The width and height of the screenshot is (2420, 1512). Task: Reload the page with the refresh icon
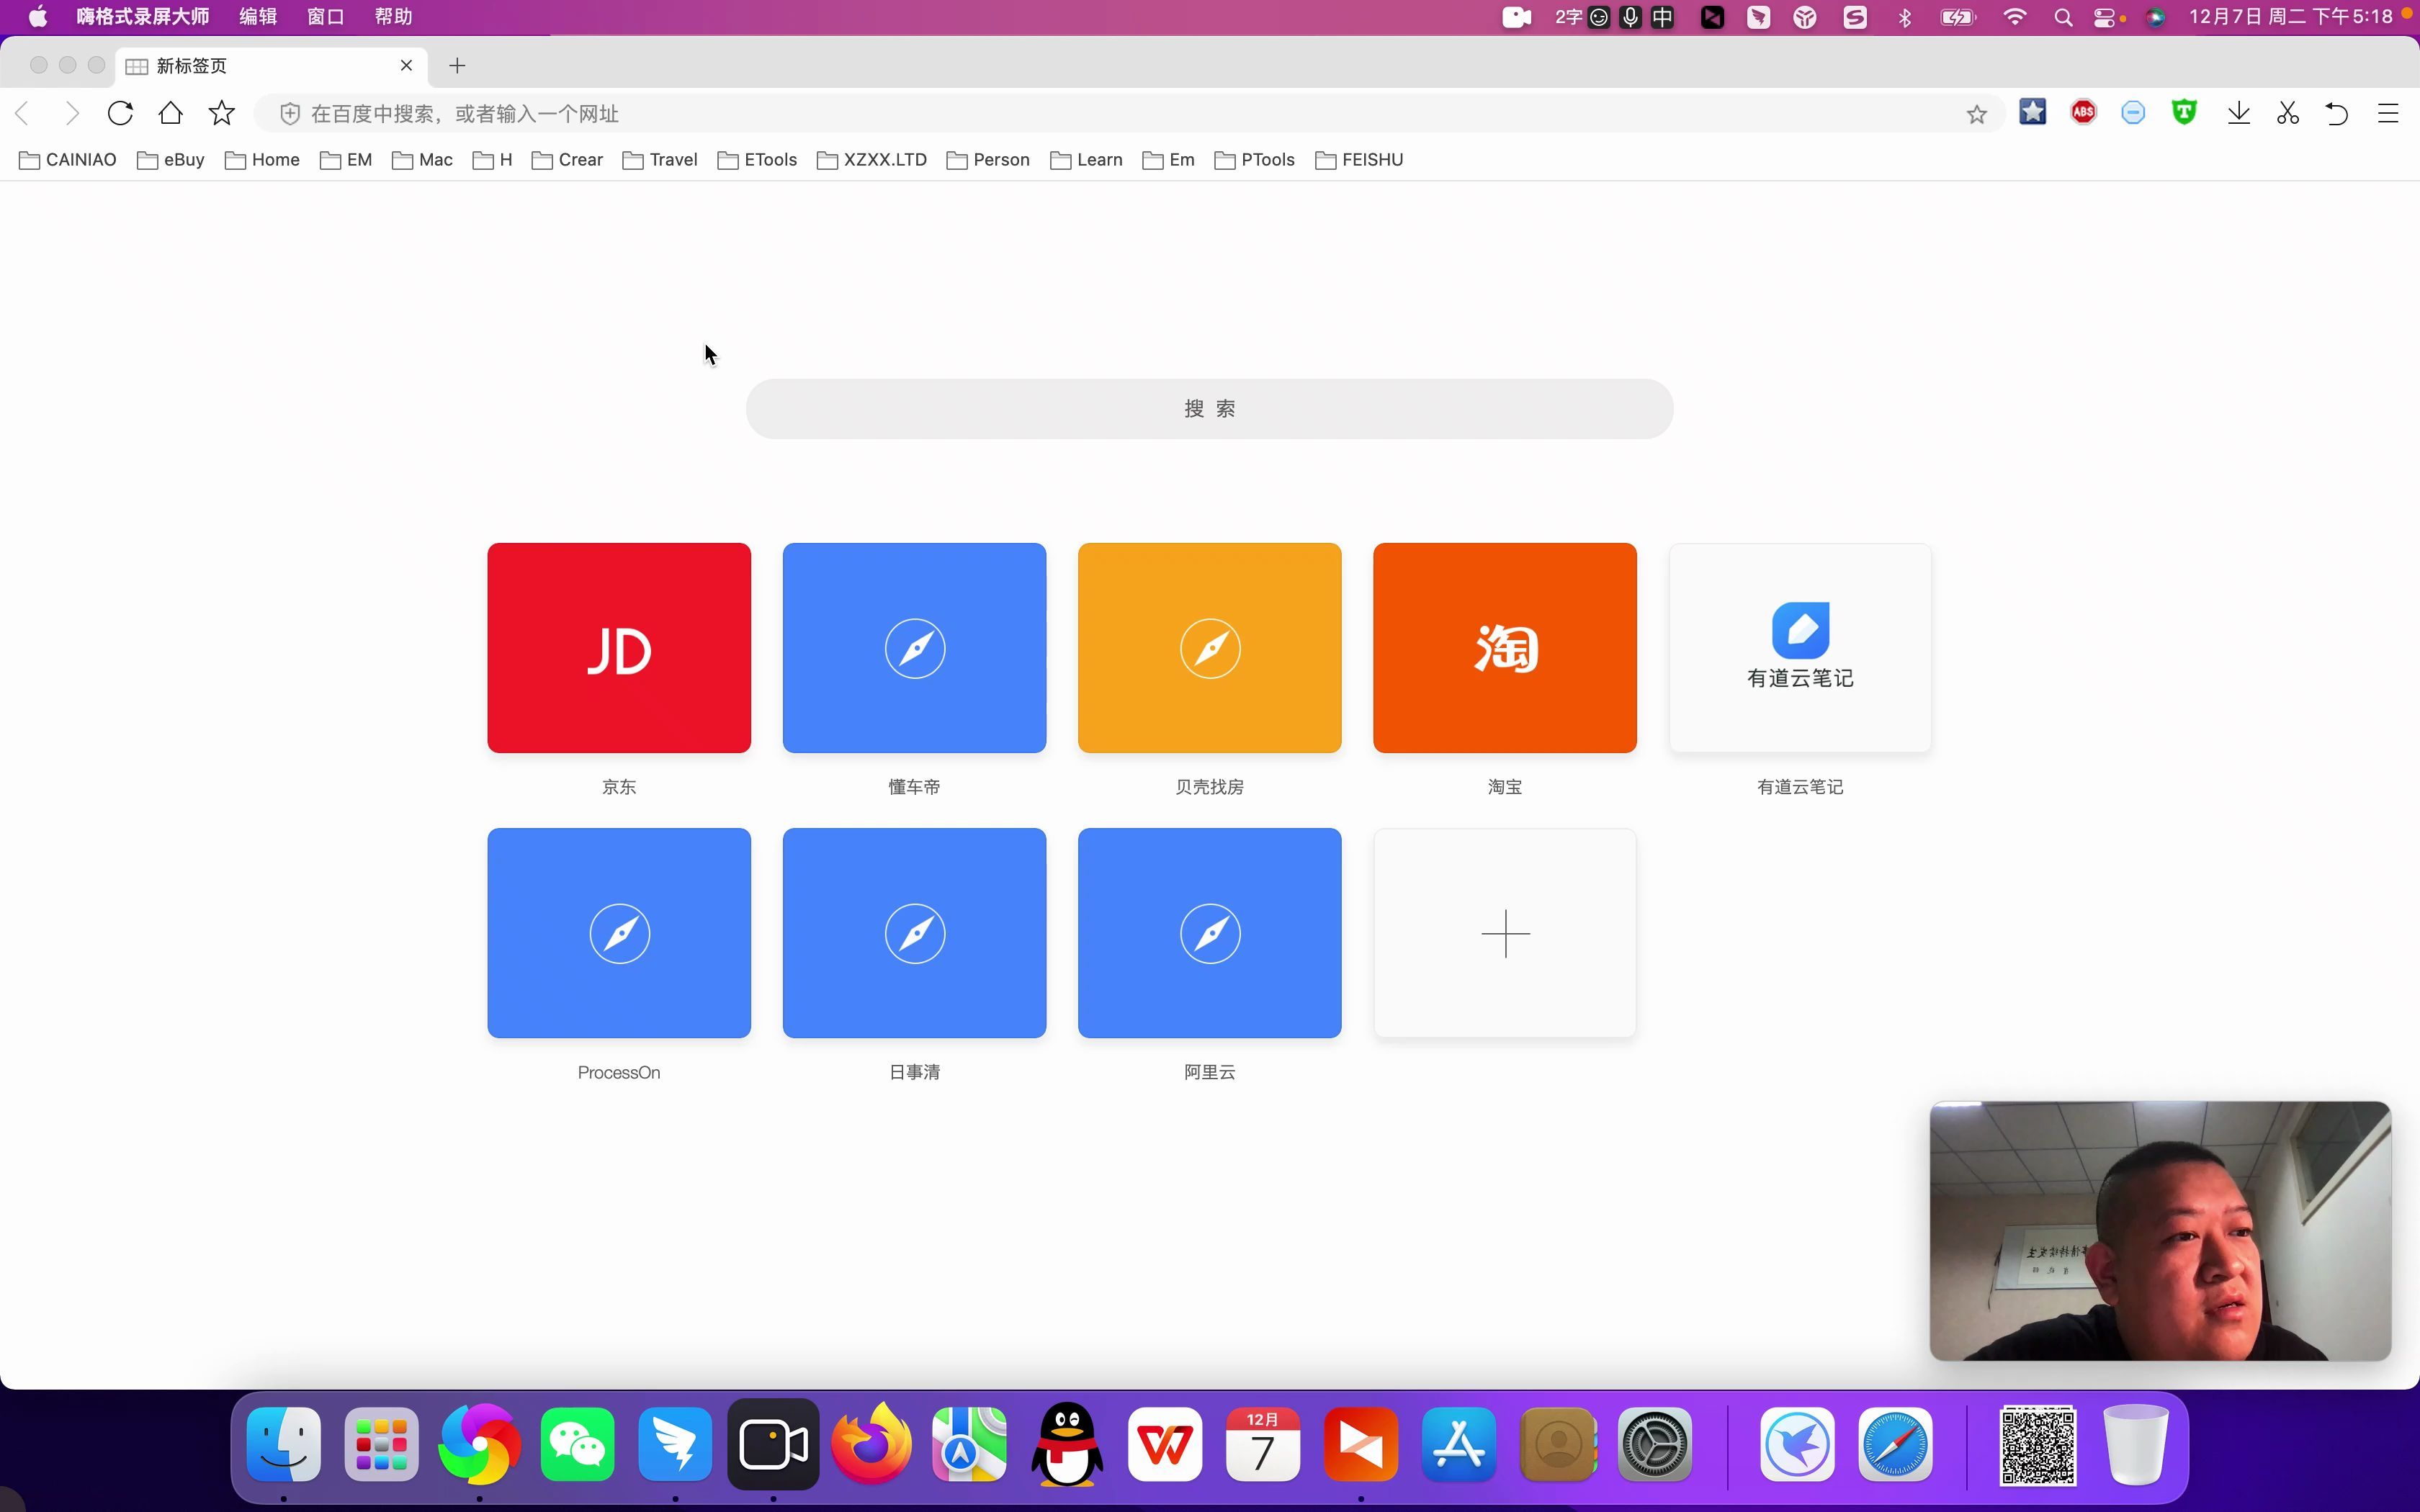click(x=120, y=113)
